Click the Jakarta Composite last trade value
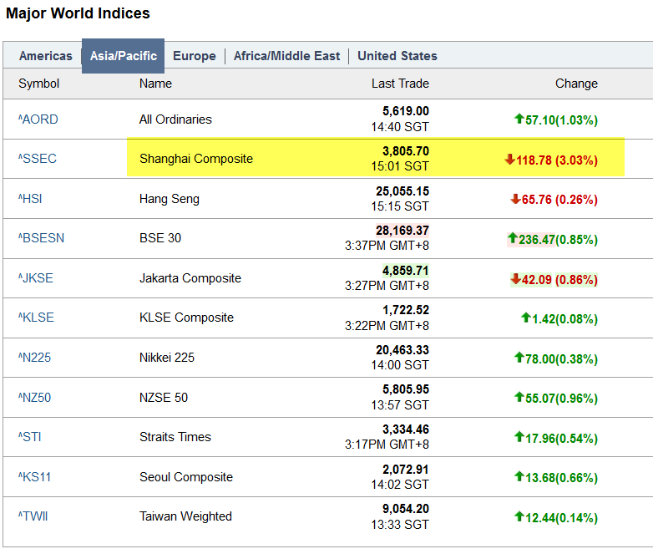Image resolution: width=653 pixels, height=554 pixels. pyautogui.click(x=405, y=271)
